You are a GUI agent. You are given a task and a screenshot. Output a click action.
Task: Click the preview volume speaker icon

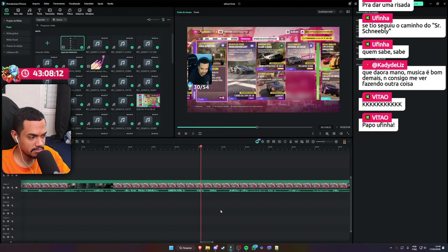tap(341, 133)
